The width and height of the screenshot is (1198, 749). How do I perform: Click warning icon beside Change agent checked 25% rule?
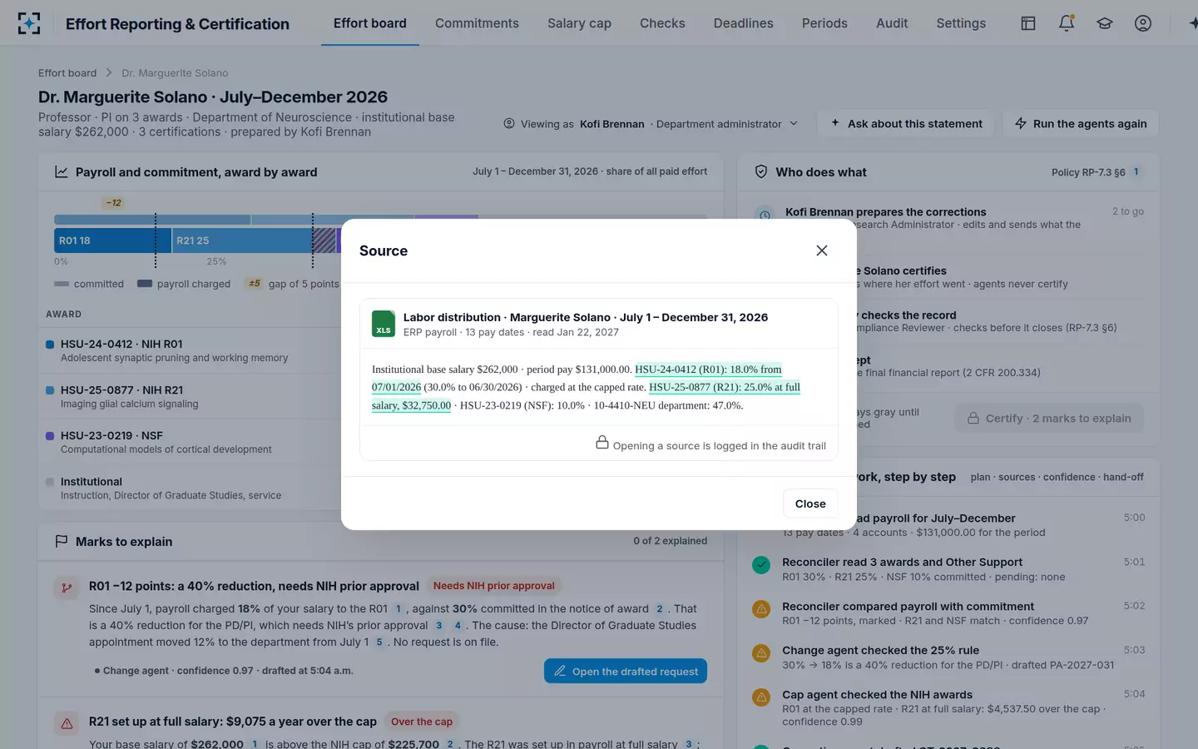761,653
